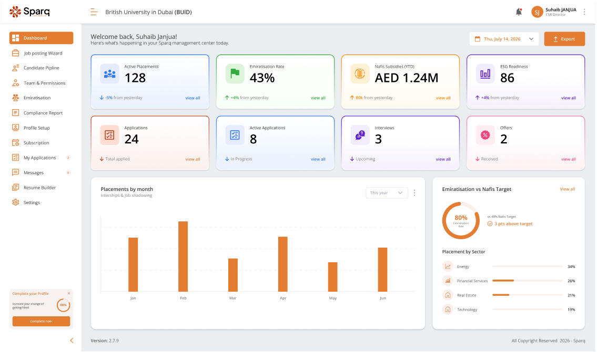Click the Active Placements people icon
597x352 pixels.
(109, 73)
